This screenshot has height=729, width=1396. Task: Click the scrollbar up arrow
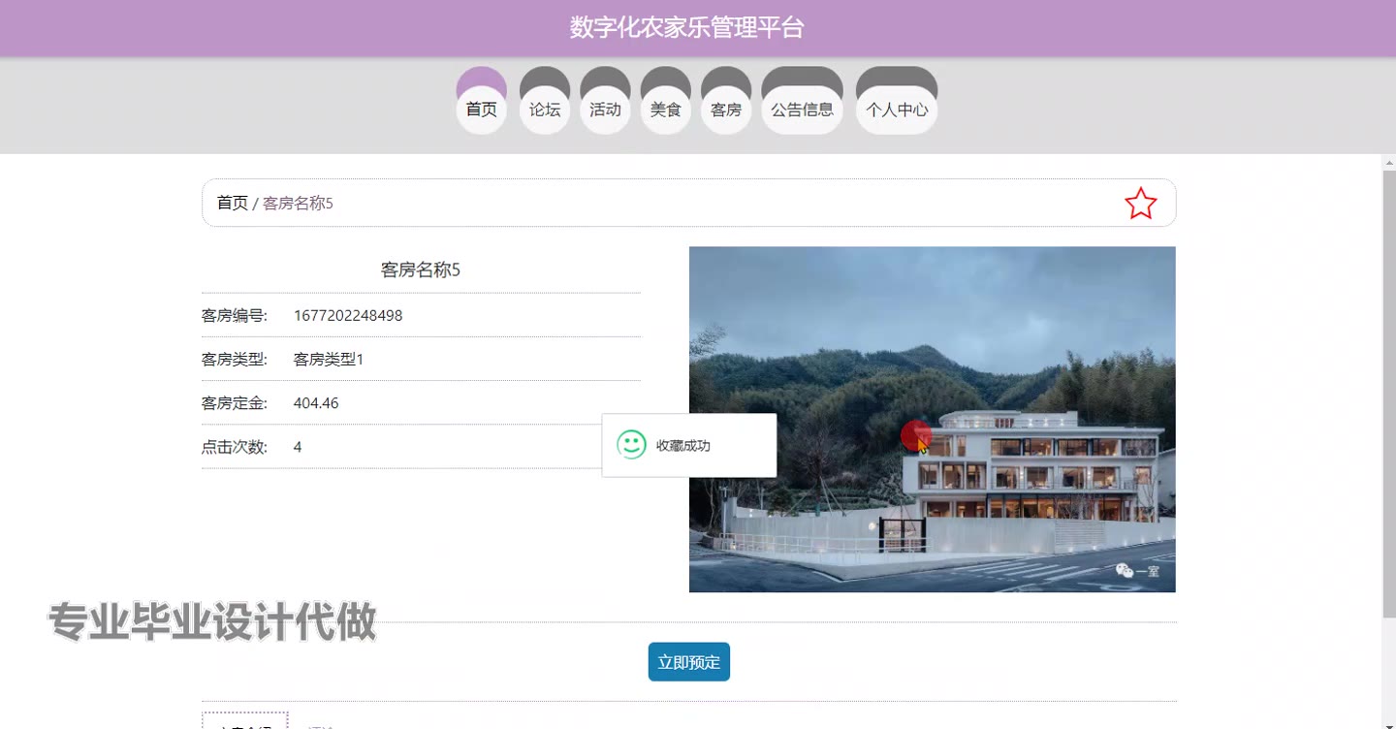1388,163
